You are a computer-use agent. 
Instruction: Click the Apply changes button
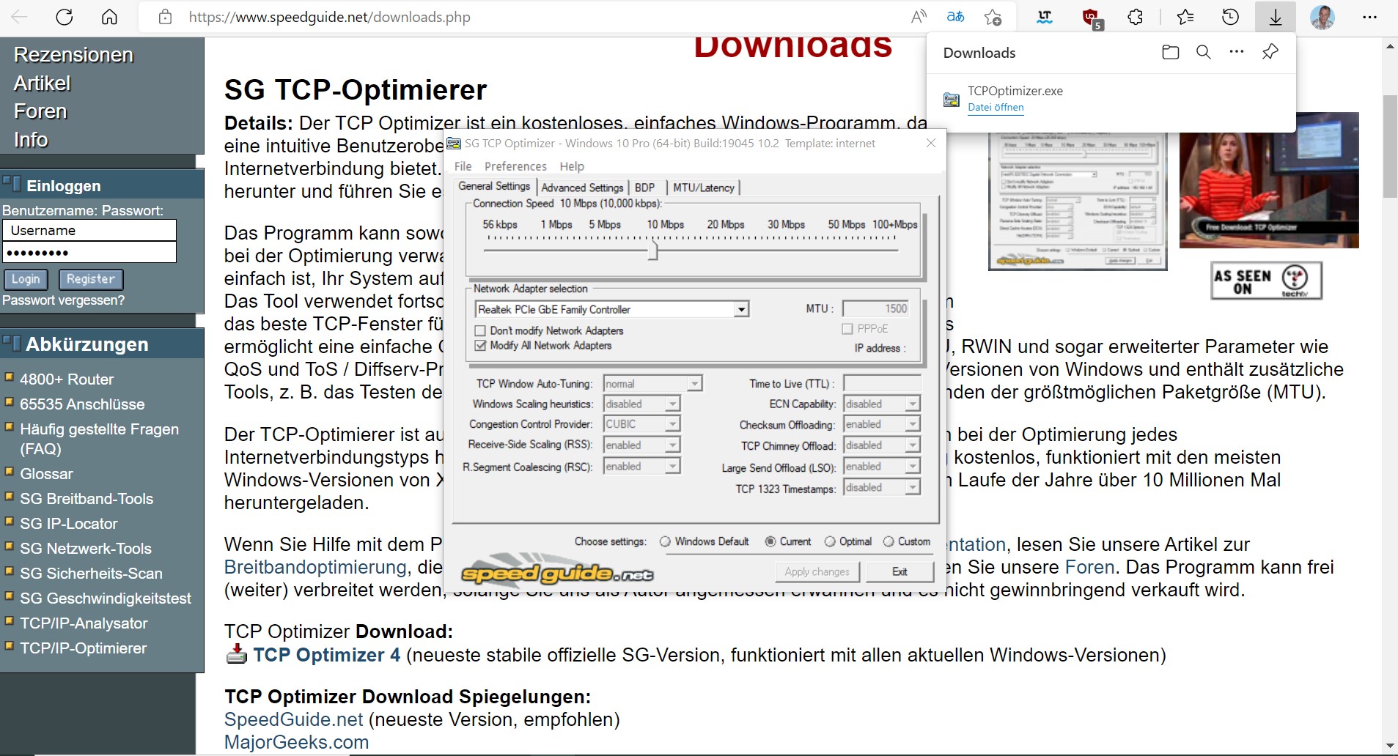(x=817, y=571)
